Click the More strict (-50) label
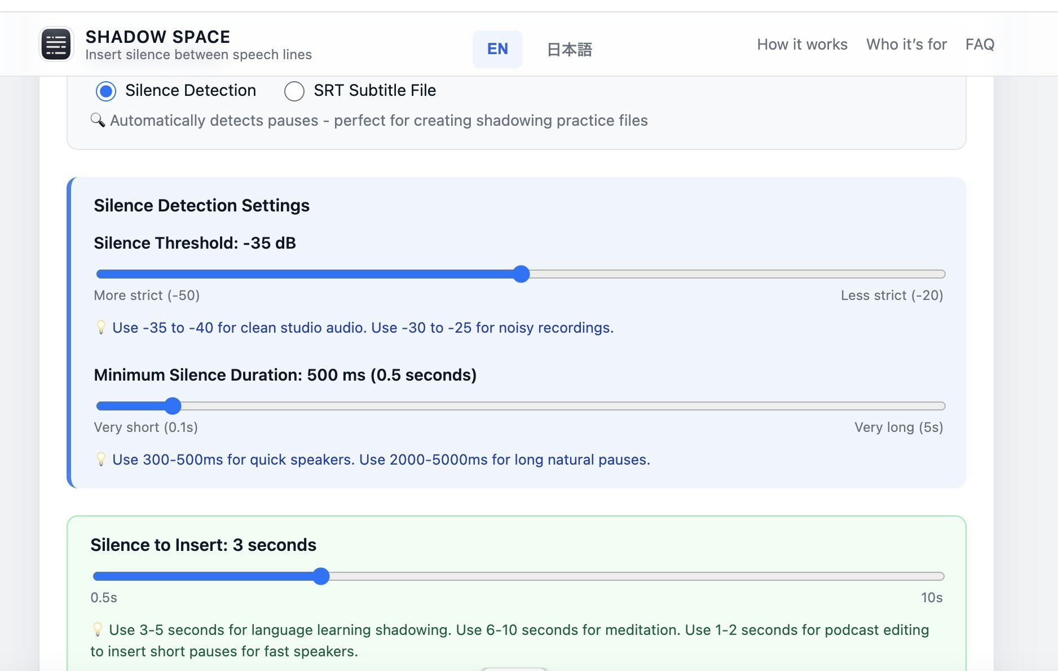Image resolution: width=1058 pixels, height=671 pixels. pyautogui.click(x=146, y=295)
